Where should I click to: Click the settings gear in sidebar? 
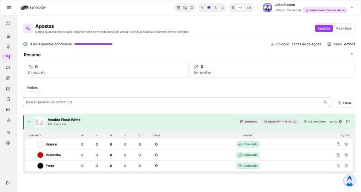tap(8, 143)
